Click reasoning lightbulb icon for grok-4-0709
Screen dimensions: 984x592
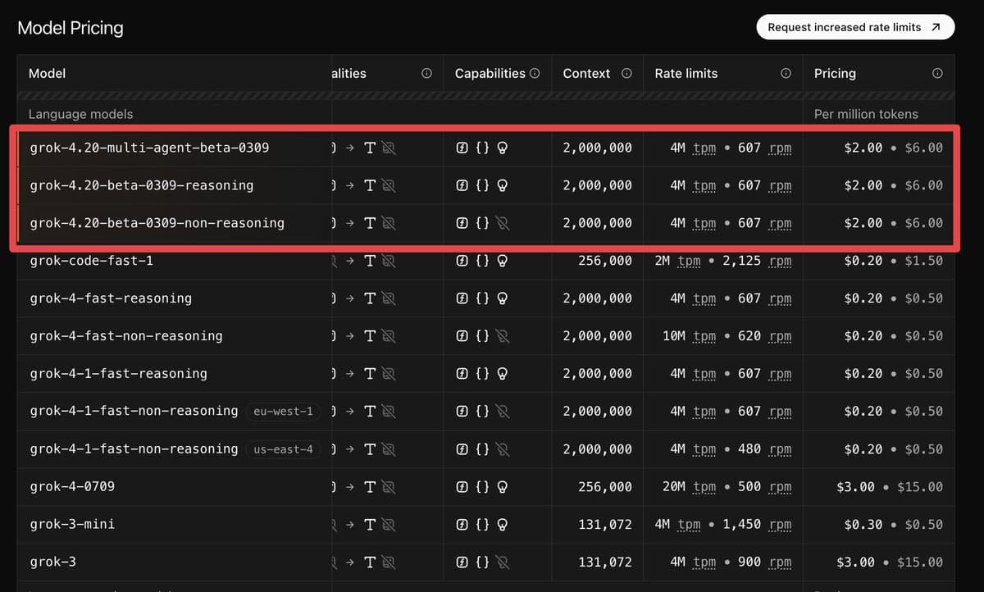pyautogui.click(x=503, y=487)
